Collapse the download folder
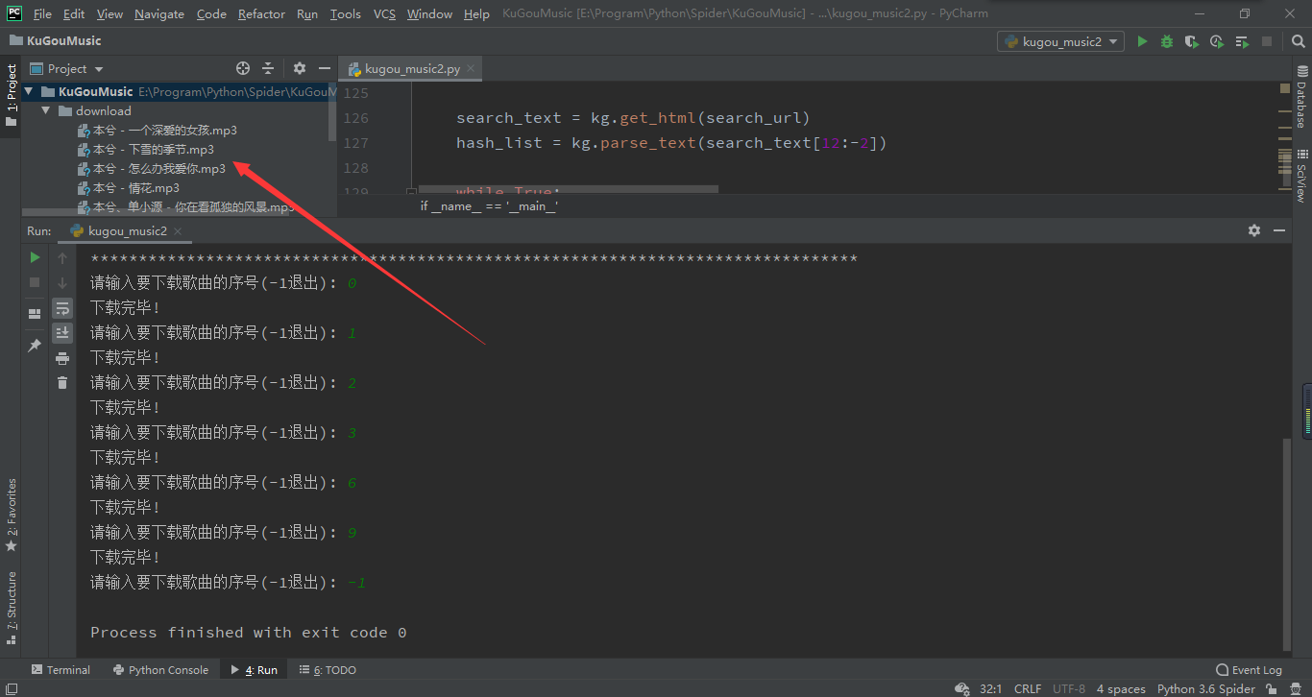Image resolution: width=1312 pixels, height=697 pixels. coord(45,110)
